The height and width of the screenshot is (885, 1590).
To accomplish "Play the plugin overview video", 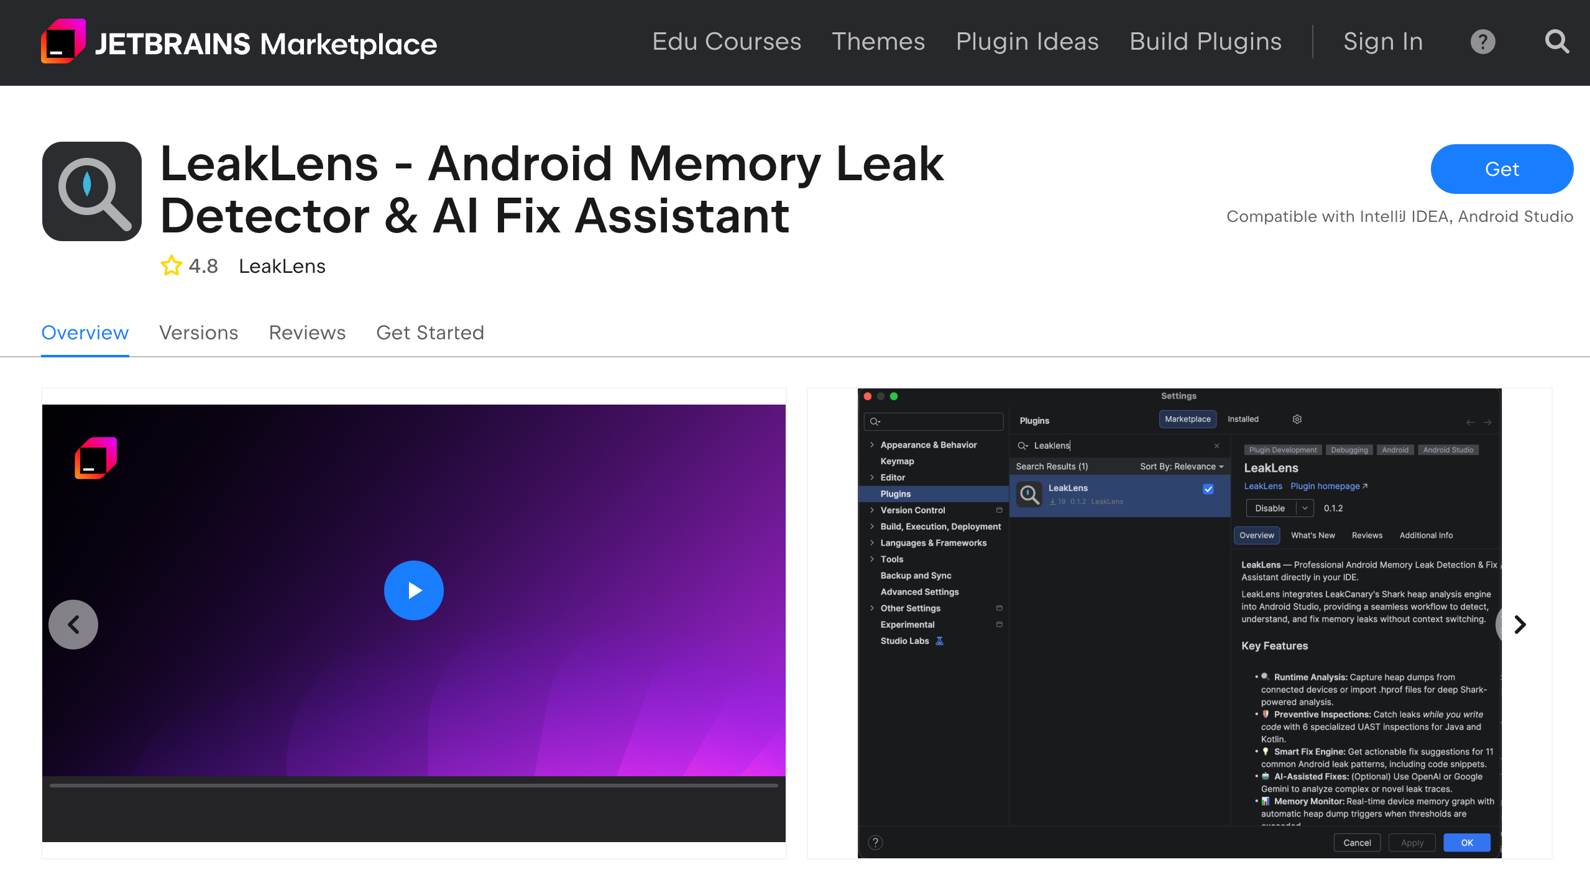I will (413, 590).
